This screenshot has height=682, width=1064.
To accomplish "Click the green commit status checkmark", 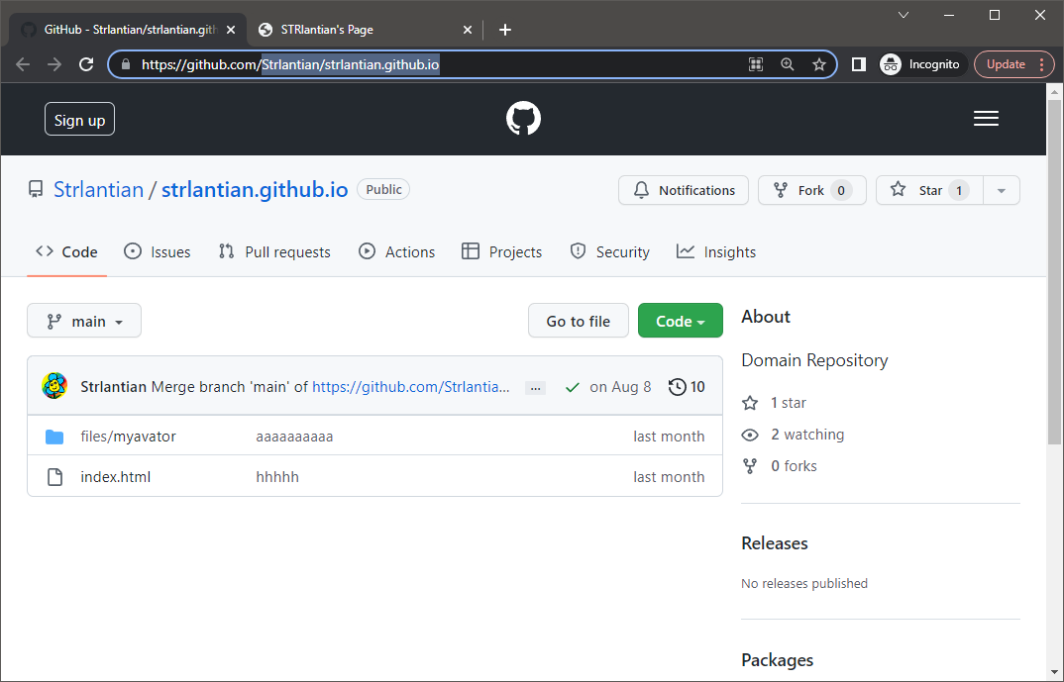I will [572, 387].
